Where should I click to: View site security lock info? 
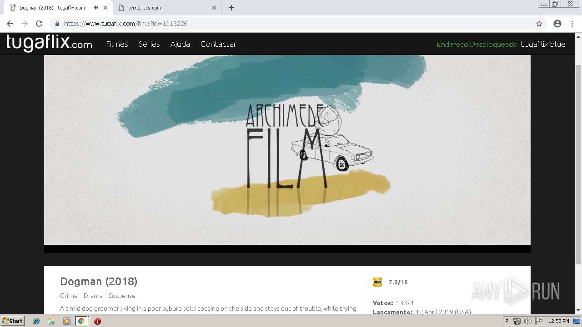coord(57,24)
